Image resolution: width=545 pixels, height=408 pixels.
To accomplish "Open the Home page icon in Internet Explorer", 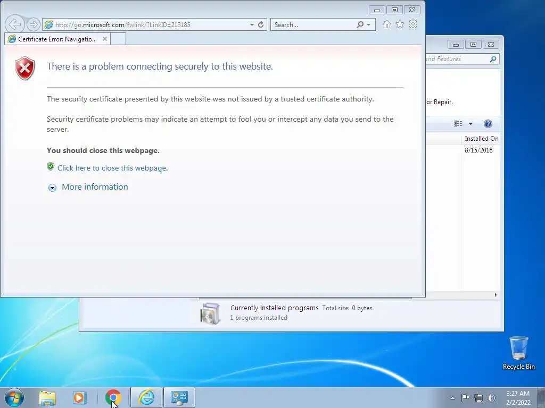I will tap(386, 24).
